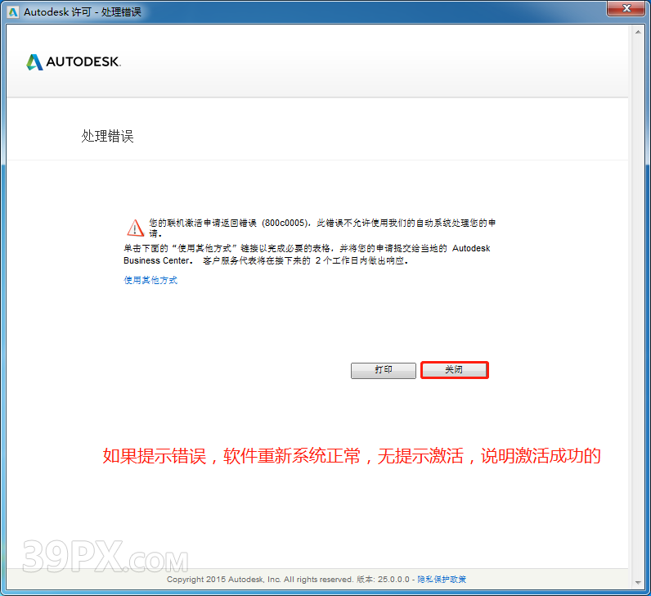The image size is (651, 596).
Task: Click the Business Center text line
Action: point(266,260)
